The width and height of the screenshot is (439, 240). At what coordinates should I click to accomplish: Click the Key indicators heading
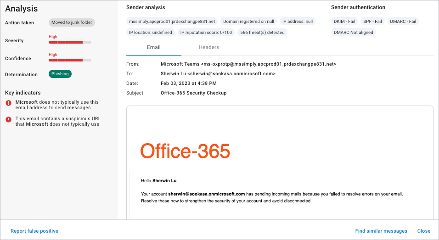tap(23, 93)
